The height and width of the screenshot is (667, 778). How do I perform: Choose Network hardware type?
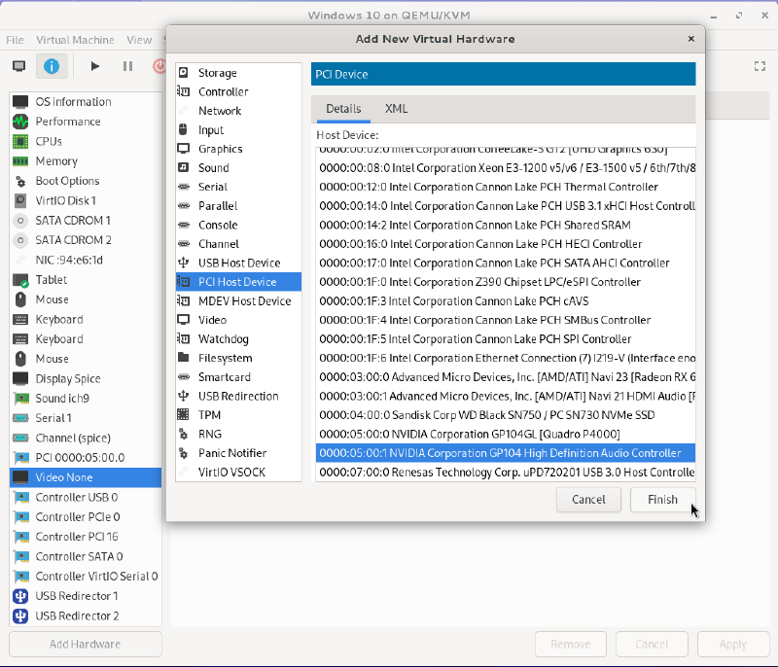tap(238, 111)
